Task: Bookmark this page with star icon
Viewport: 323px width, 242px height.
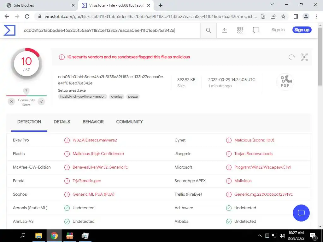Action: point(283,16)
